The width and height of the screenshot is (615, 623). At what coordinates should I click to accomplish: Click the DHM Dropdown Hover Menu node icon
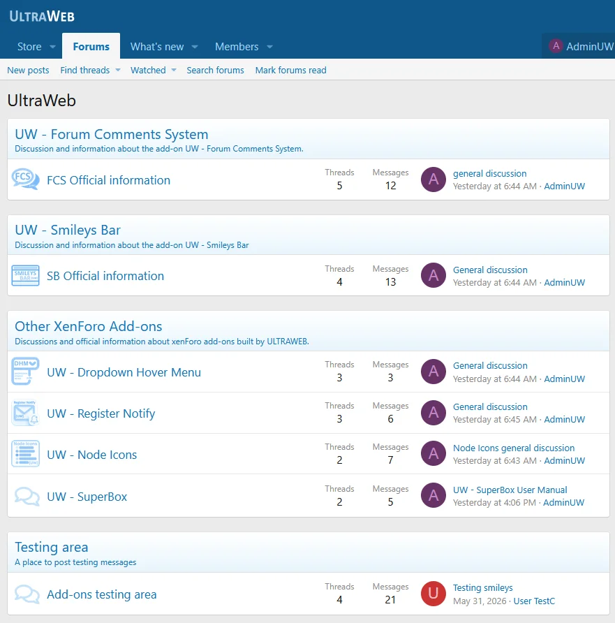[x=25, y=372]
